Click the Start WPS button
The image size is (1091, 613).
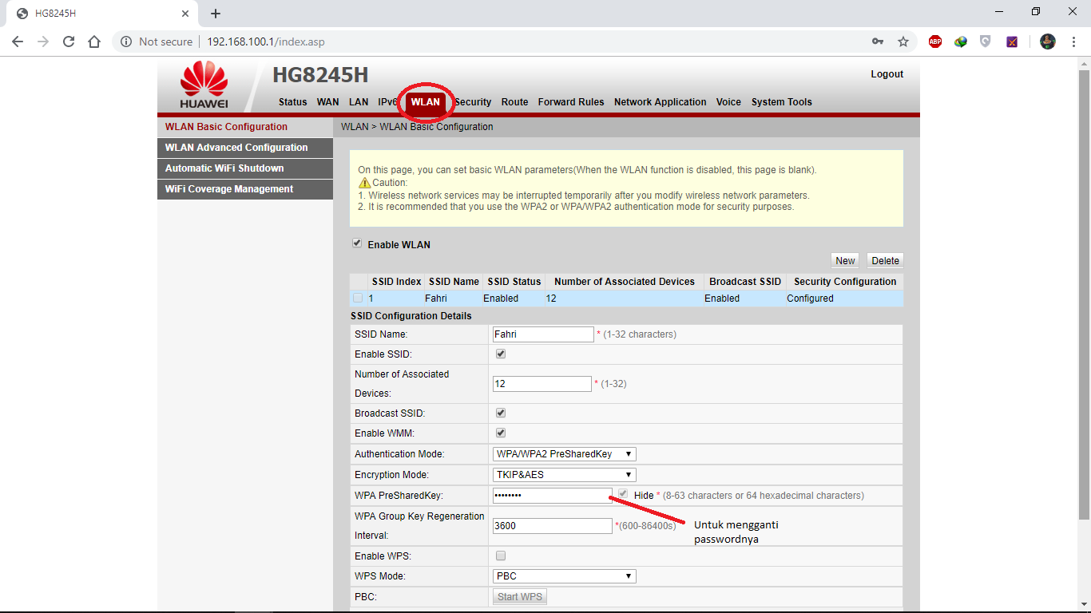point(520,597)
